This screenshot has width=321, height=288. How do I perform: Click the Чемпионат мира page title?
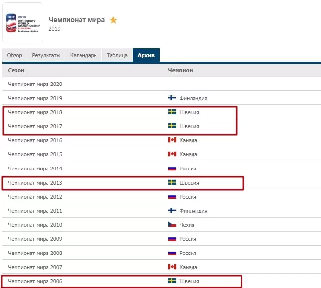[77, 20]
